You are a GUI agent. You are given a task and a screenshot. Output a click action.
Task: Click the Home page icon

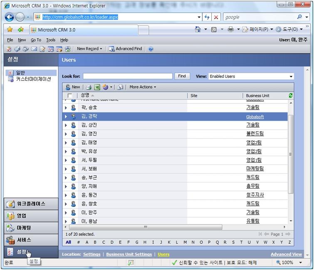[198, 29]
